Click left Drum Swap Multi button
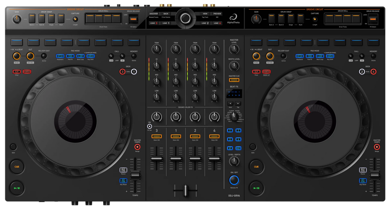388x208 pixels. pos(61,18)
